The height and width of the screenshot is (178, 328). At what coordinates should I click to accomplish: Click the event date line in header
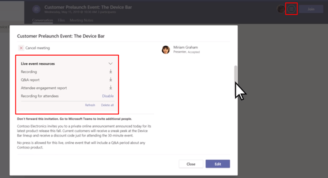tap(80, 12)
